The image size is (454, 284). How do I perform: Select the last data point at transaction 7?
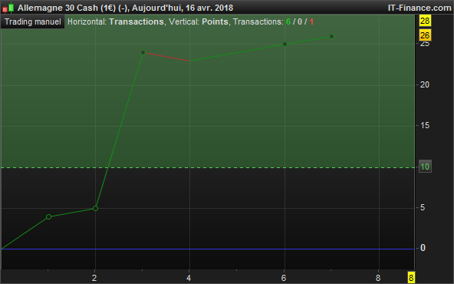coord(332,36)
